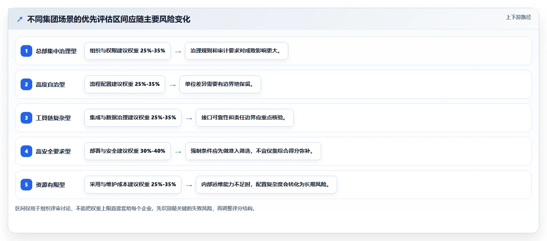547x241 pixels.
Task: Click the 治理规则和审计要求对成败影响更大 box
Action: coord(237,51)
